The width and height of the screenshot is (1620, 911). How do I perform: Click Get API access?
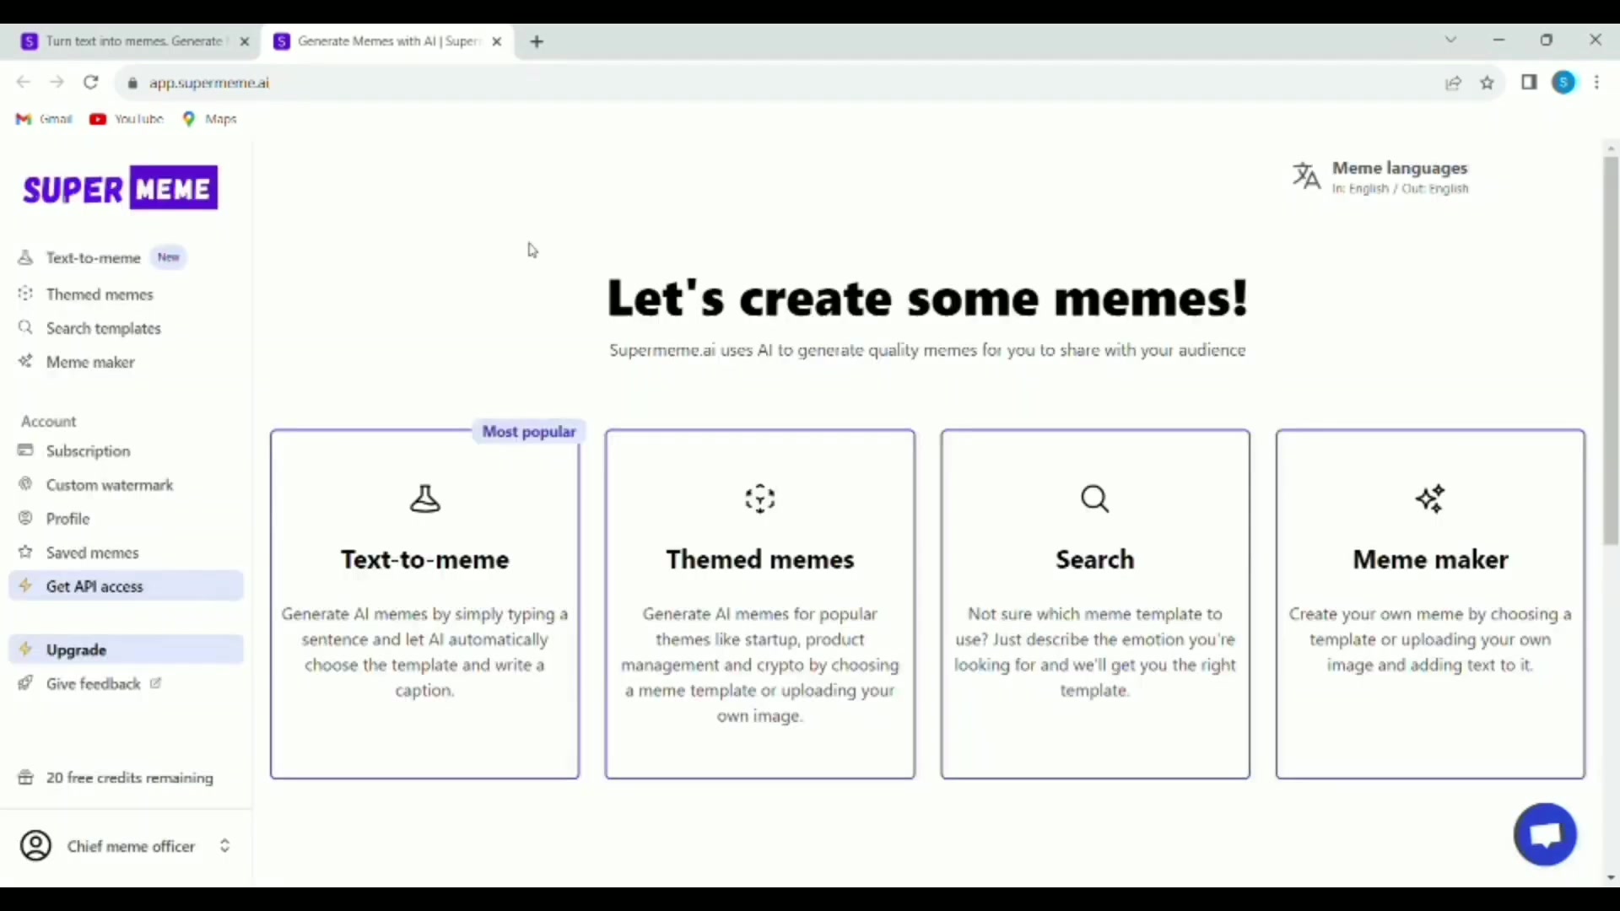[x=127, y=585]
